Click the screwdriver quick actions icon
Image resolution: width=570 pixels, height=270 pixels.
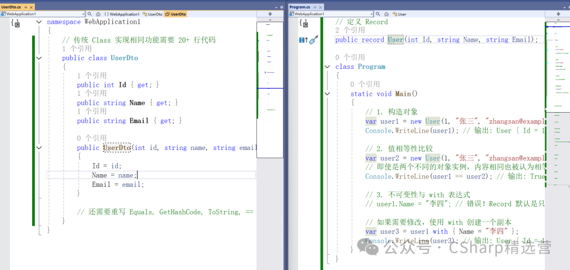pyautogui.click(x=313, y=40)
